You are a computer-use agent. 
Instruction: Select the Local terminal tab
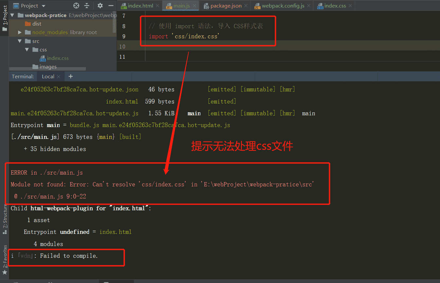[48, 76]
